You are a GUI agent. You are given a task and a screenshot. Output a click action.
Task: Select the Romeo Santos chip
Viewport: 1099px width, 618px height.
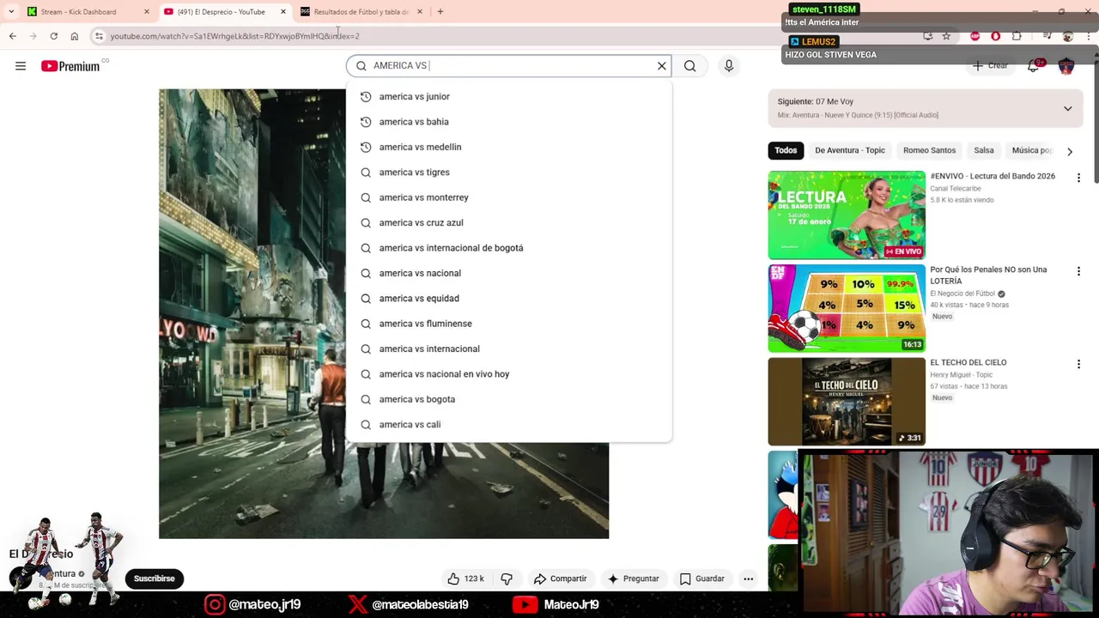[929, 150]
